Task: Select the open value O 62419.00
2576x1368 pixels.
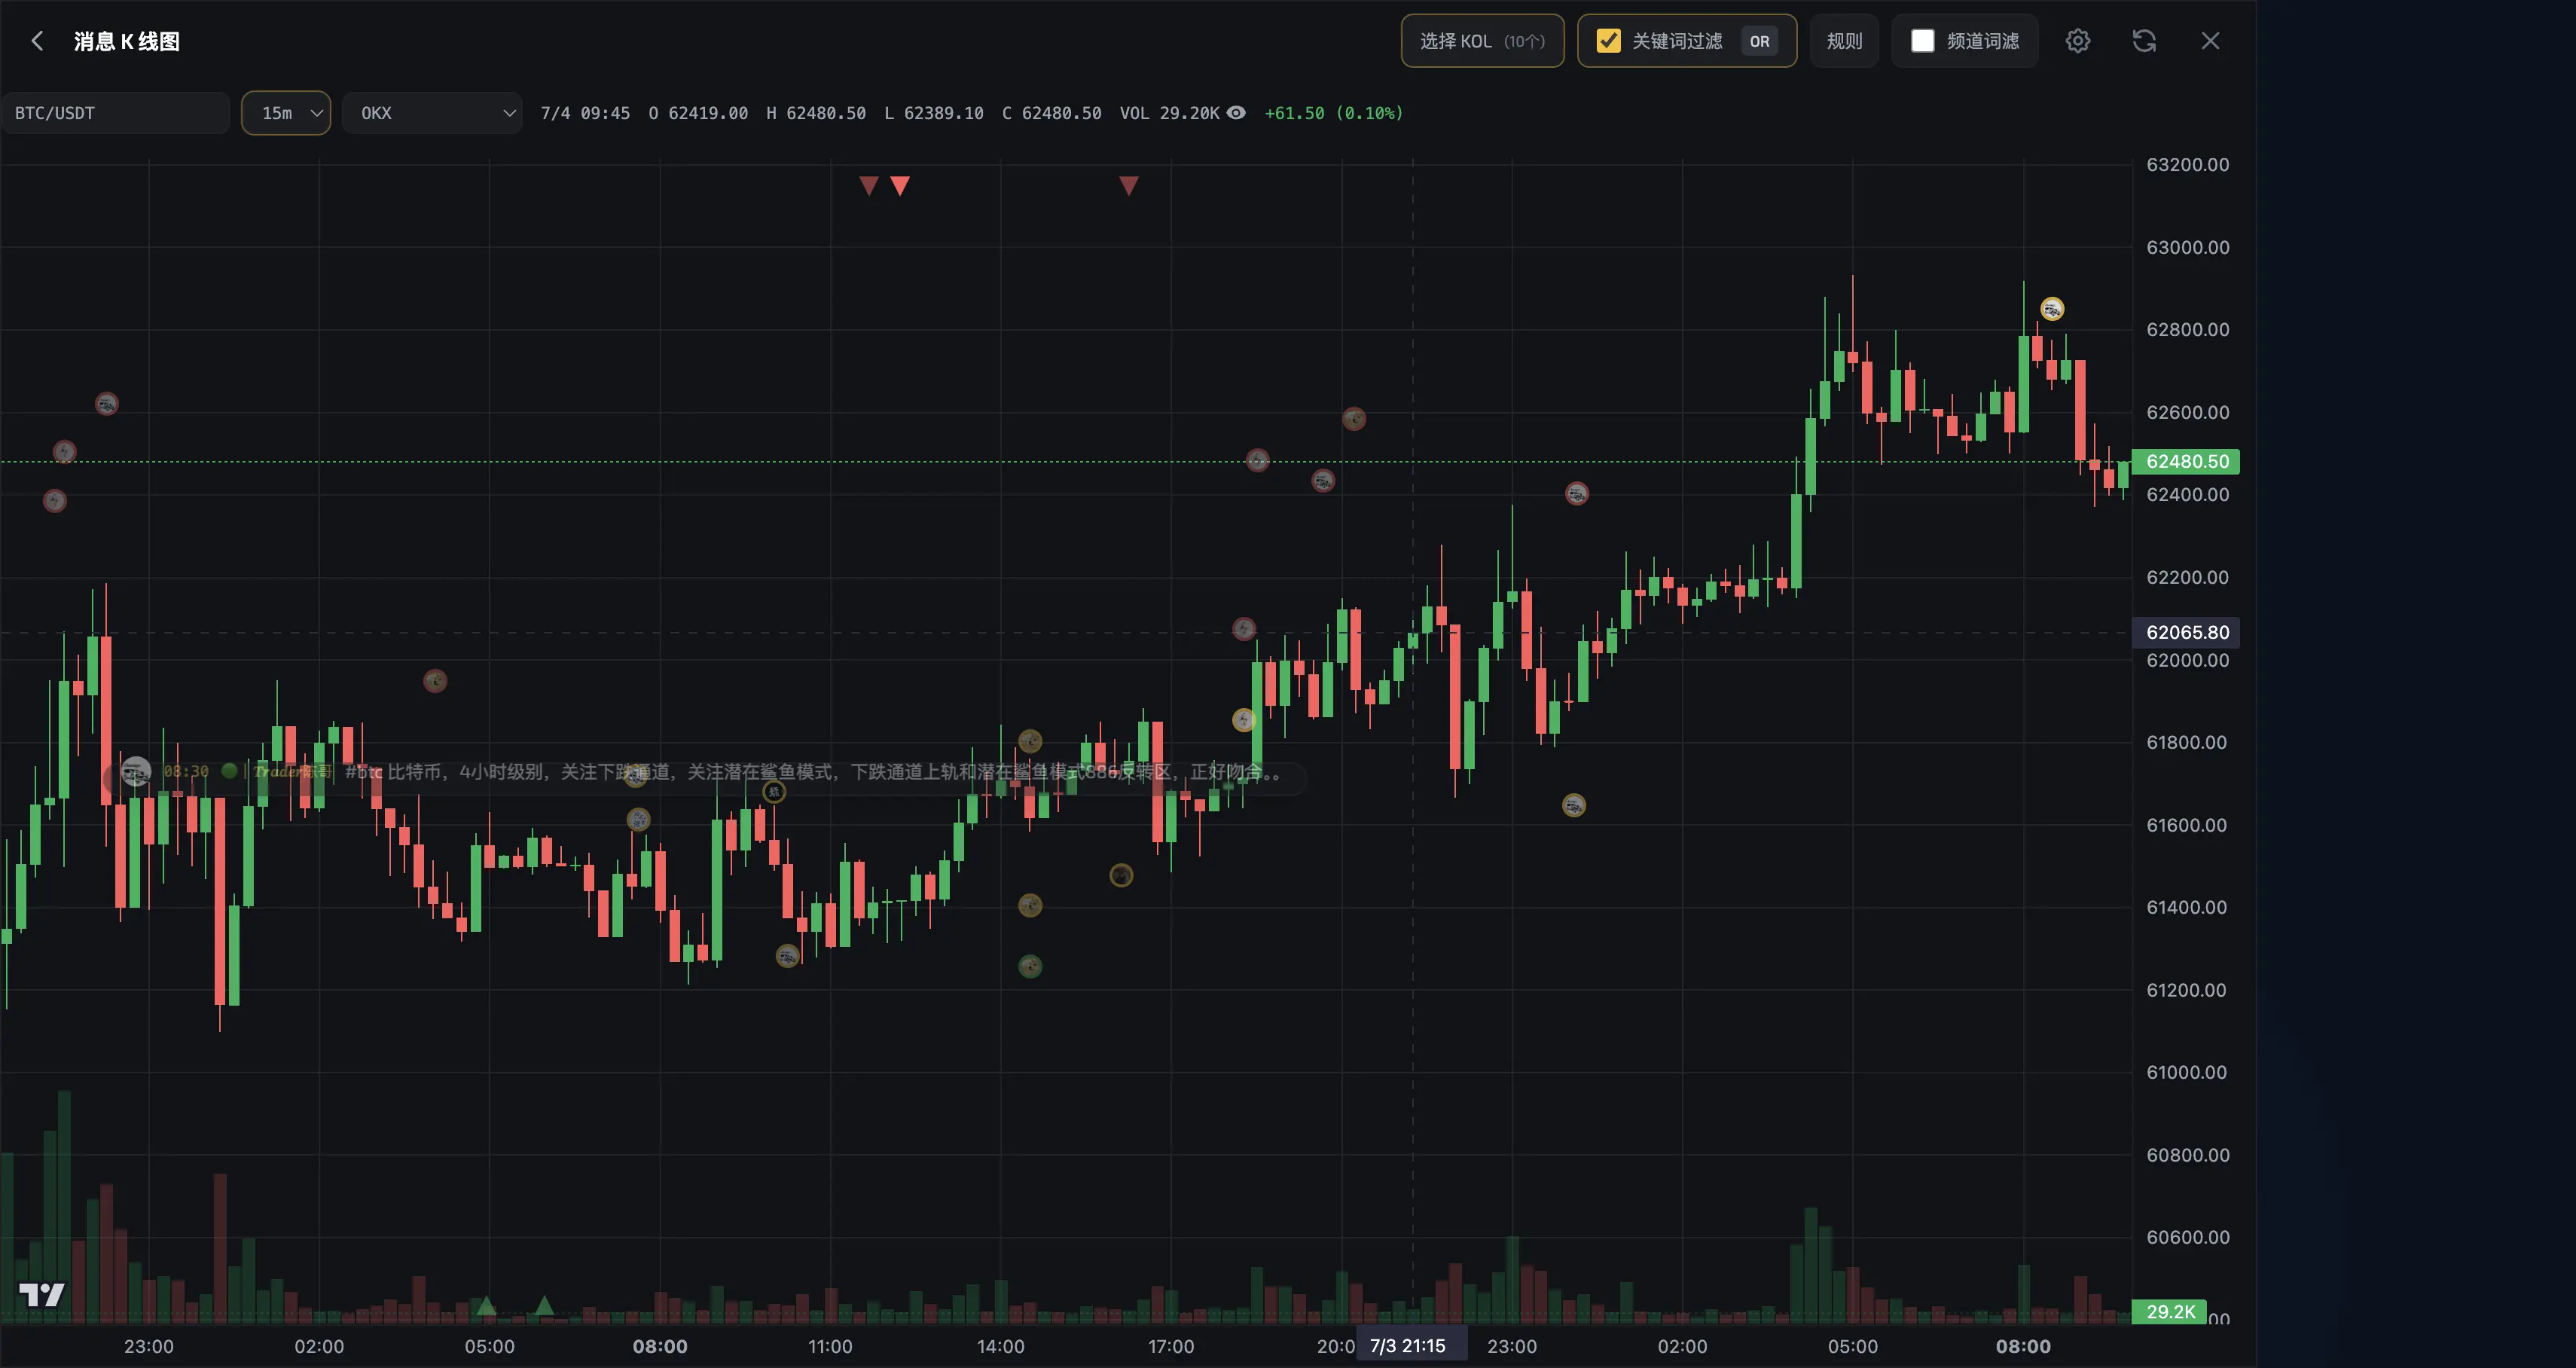Action: [x=699, y=113]
